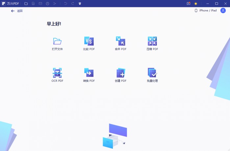Click the save icon in title bar
Screen dimensions: 230x151
point(33,4)
